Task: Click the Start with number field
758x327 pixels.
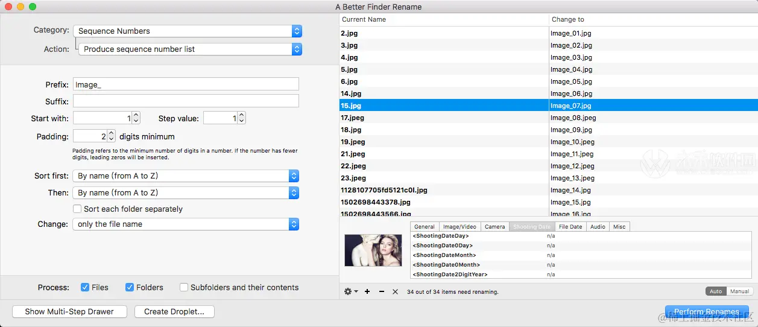Action: click(102, 118)
